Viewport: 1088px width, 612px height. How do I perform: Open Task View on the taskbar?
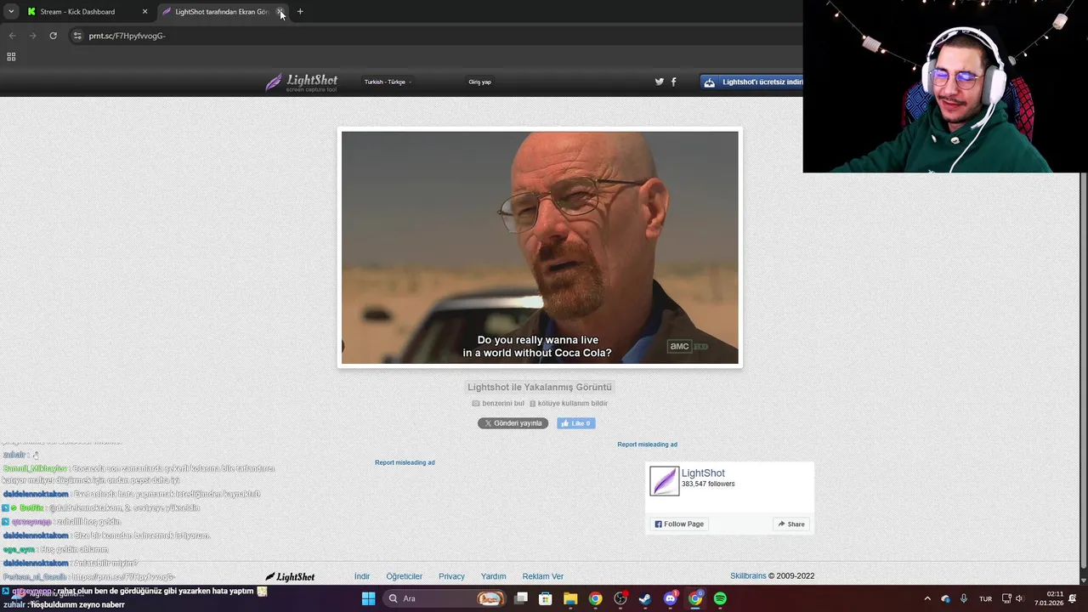click(x=521, y=598)
